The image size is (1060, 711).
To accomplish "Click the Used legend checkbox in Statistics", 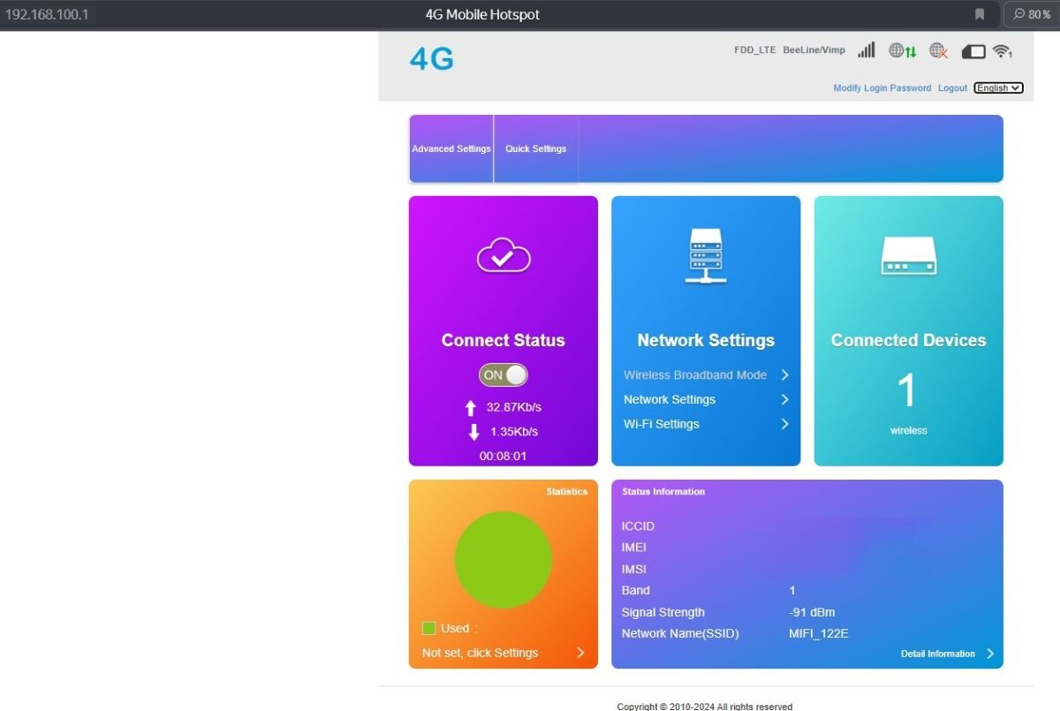I will click(431, 628).
